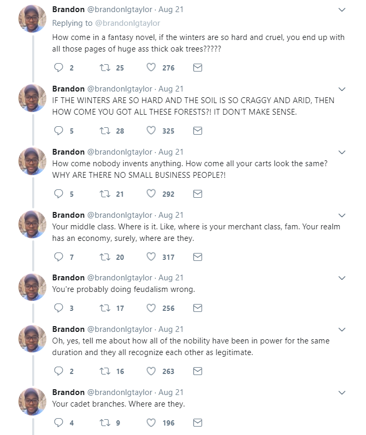Message icon under the nobility tweet
Viewport: 366px width, 435px height.
[197, 371]
